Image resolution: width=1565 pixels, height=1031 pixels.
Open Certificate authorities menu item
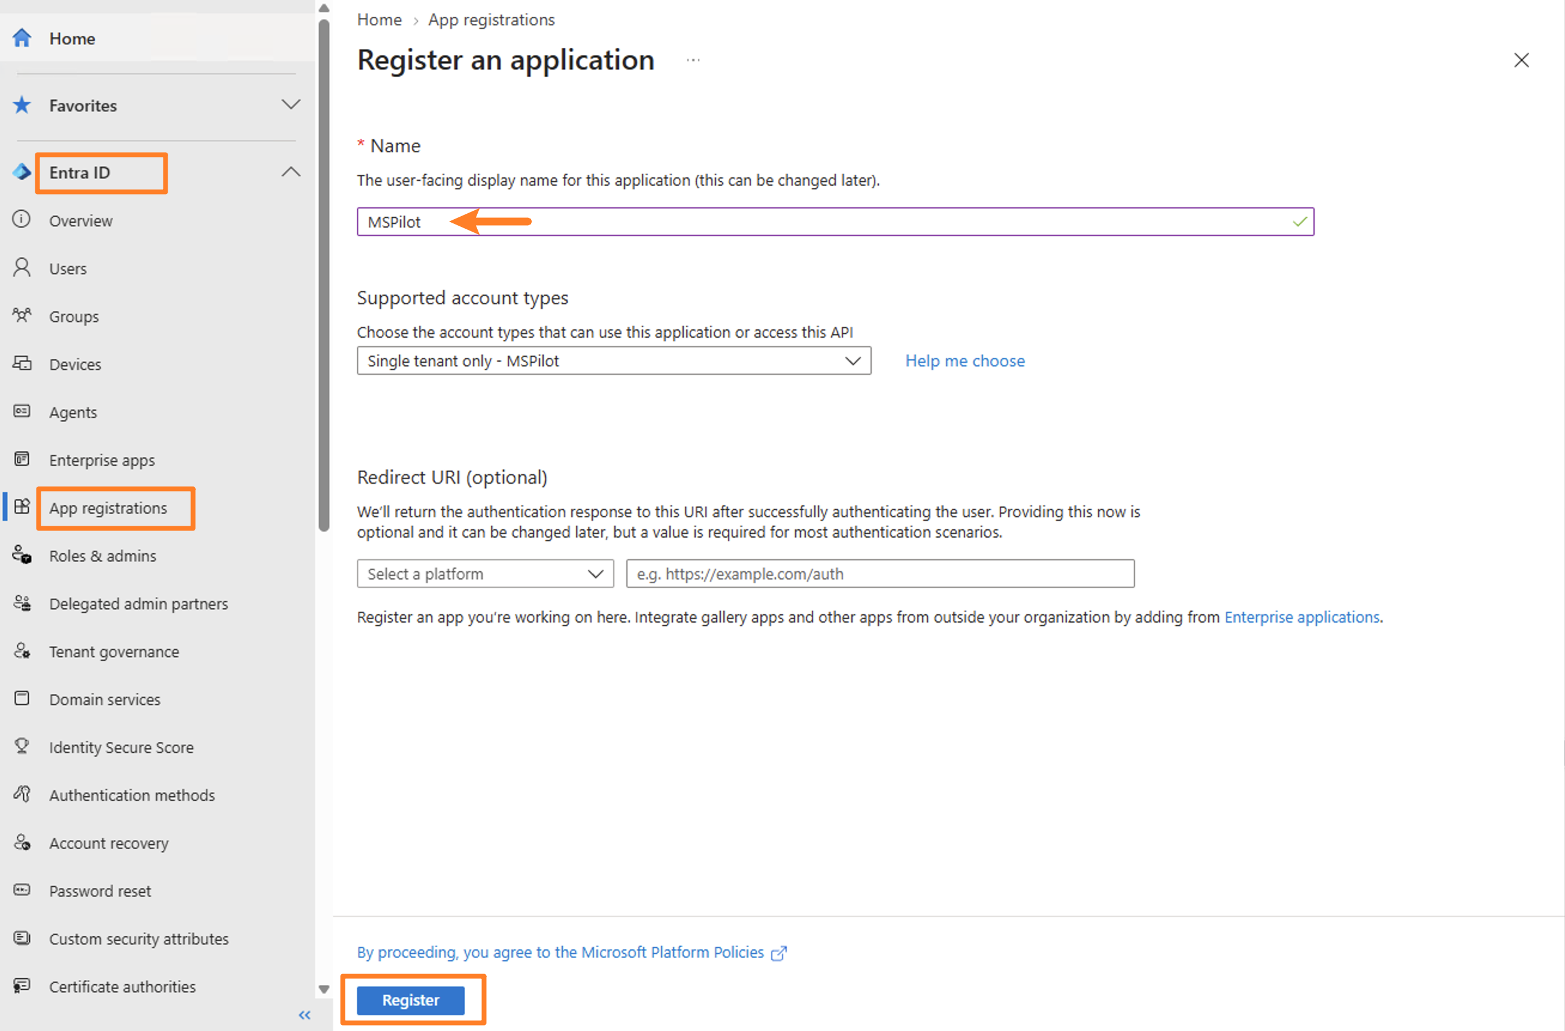(122, 988)
